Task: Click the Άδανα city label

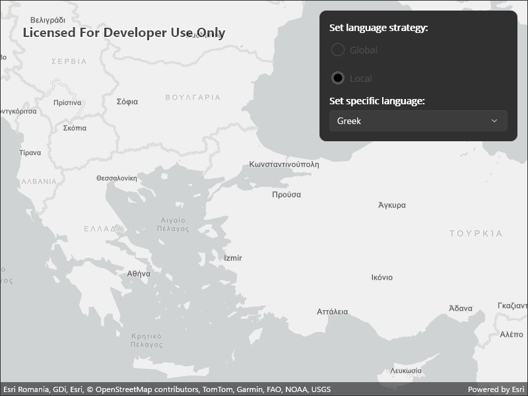Action: pyautogui.click(x=461, y=308)
